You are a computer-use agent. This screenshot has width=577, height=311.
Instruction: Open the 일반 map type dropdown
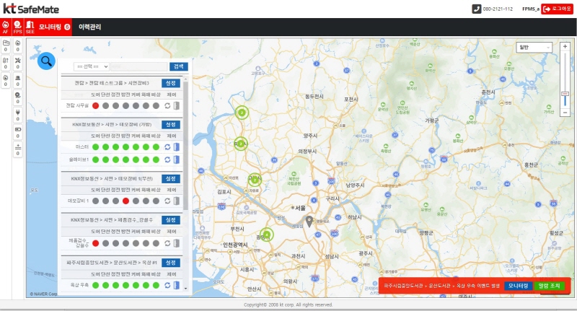pyautogui.click(x=534, y=47)
